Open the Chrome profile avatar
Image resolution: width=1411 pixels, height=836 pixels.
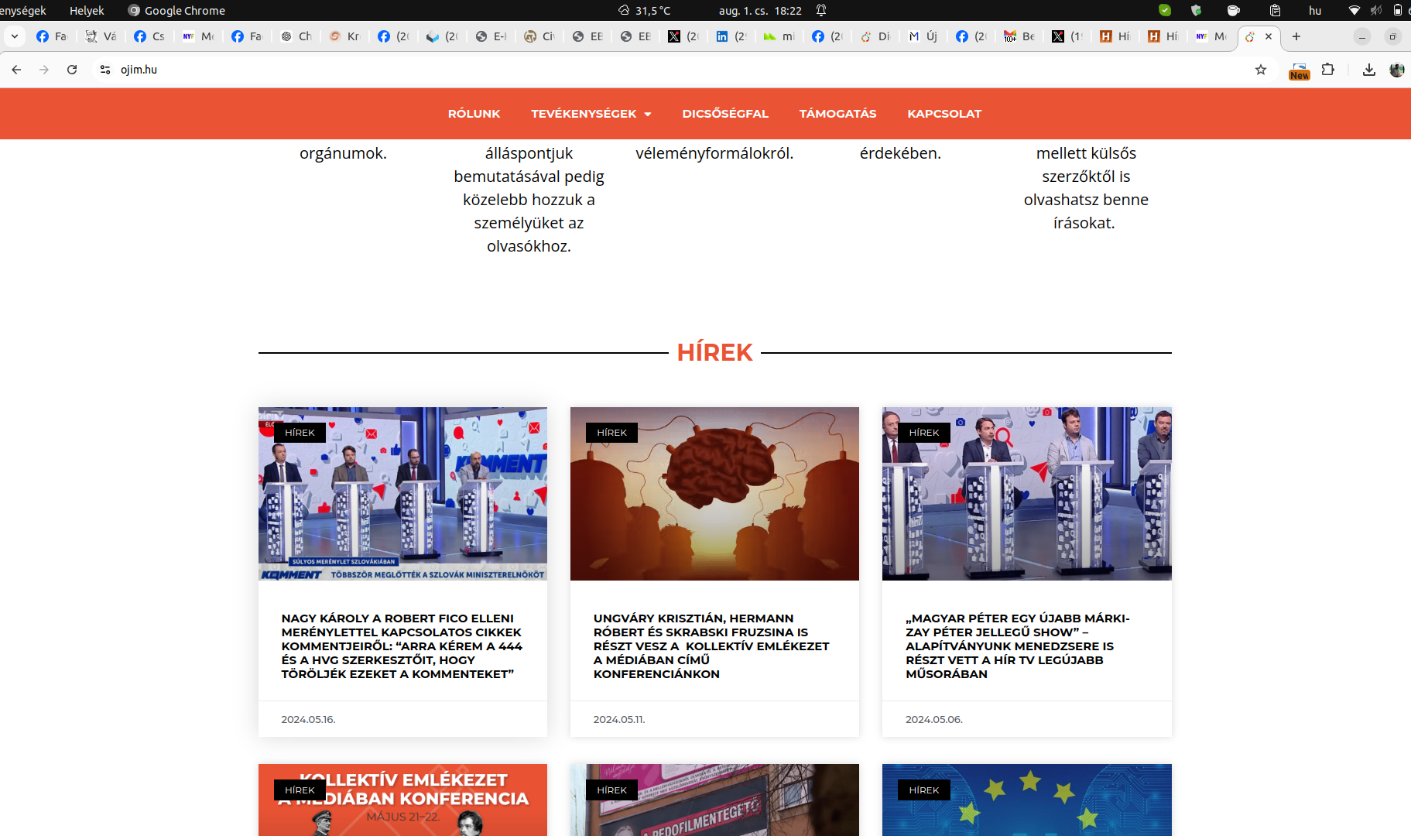tap(1396, 70)
